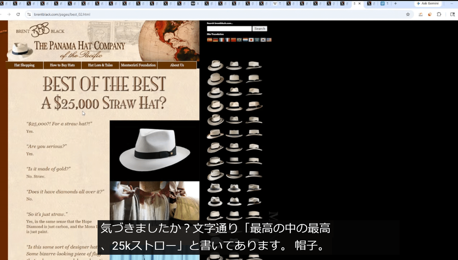Translate site using the South Korea flag
This screenshot has width=458, height=260.
263,40
